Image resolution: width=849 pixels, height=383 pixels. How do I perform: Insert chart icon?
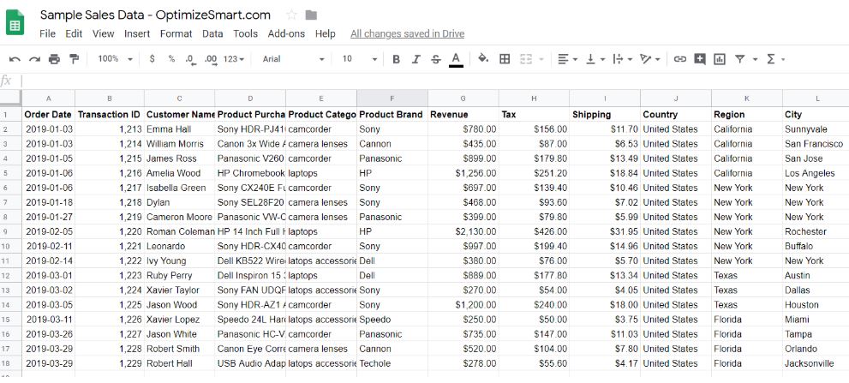tap(720, 59)
